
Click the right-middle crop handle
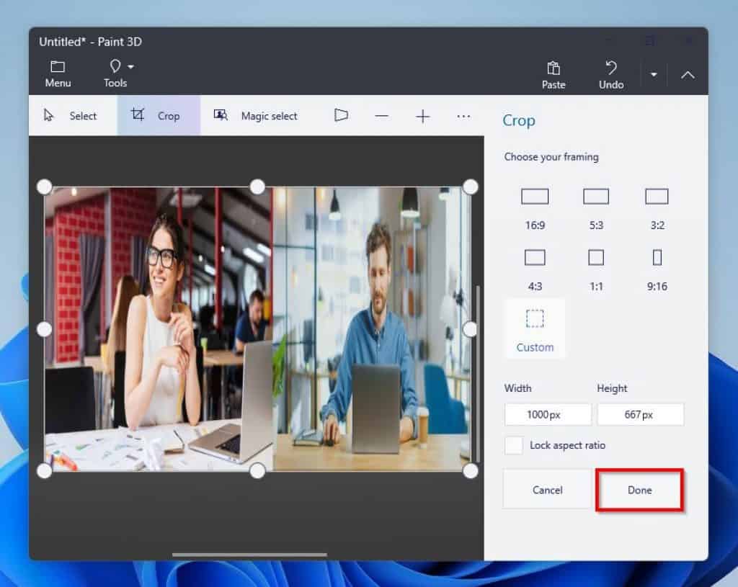point(470,329)
